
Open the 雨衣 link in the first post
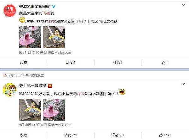coord(52,22)
